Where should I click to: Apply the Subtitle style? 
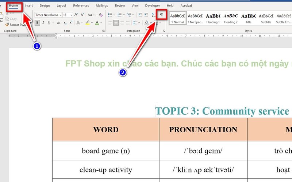click(x=266, y=19)
